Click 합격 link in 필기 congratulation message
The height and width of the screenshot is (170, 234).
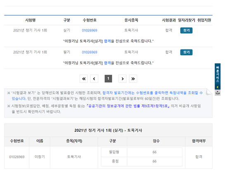107,63
